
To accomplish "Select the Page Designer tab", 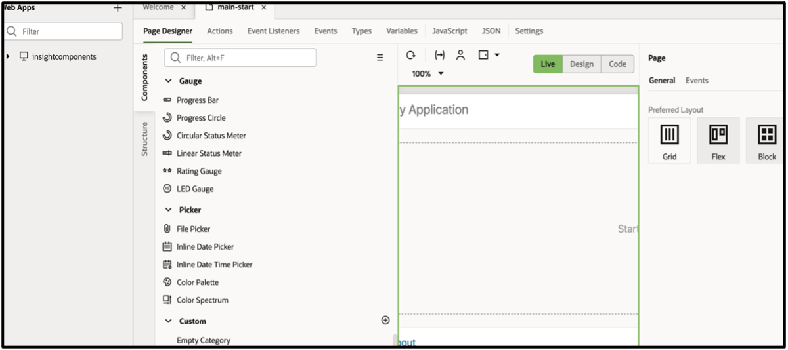I will pyautogui.click(x=168, y=31).
